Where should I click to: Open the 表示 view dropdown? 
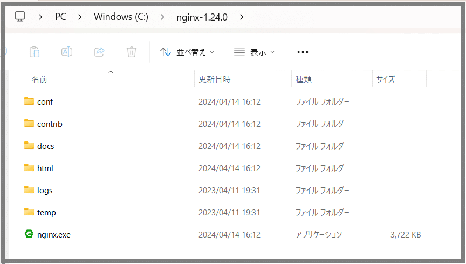pos(254,52)
